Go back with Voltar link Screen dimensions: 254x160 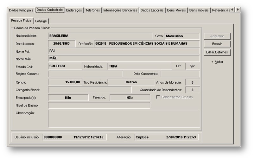(x=217, y=62)
